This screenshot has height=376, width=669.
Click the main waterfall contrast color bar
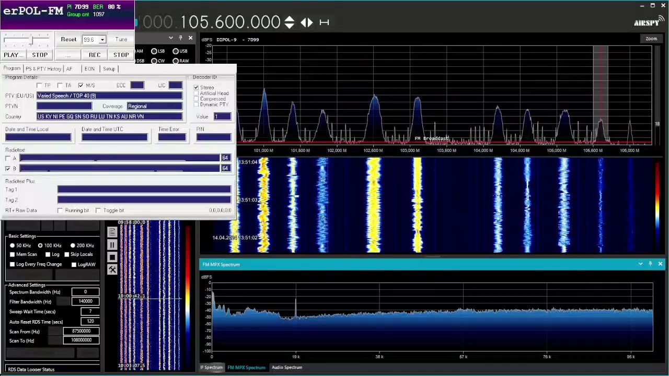(658, 206)
